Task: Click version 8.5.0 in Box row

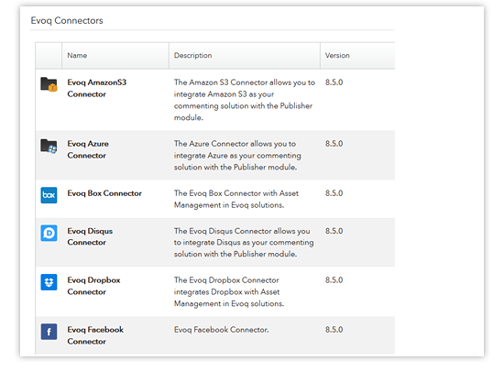Action: point(334,193)
